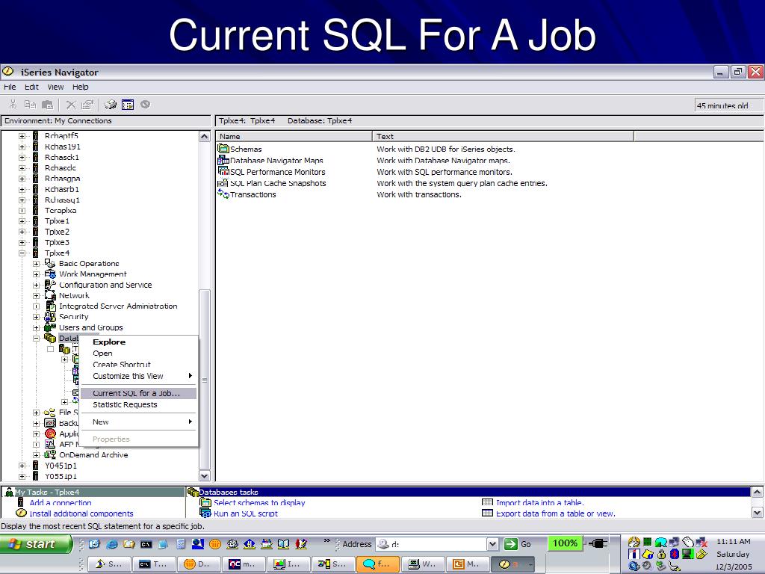Open the Schemas folder icon
The height and width of the screenshot is (574, 765).
click(x=223, y=149)
